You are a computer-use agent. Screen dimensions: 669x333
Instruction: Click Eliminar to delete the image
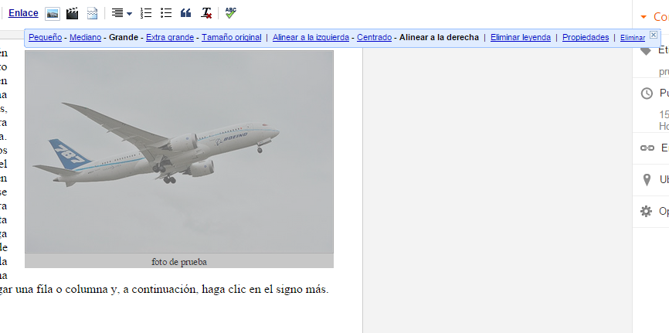[633, 38]
